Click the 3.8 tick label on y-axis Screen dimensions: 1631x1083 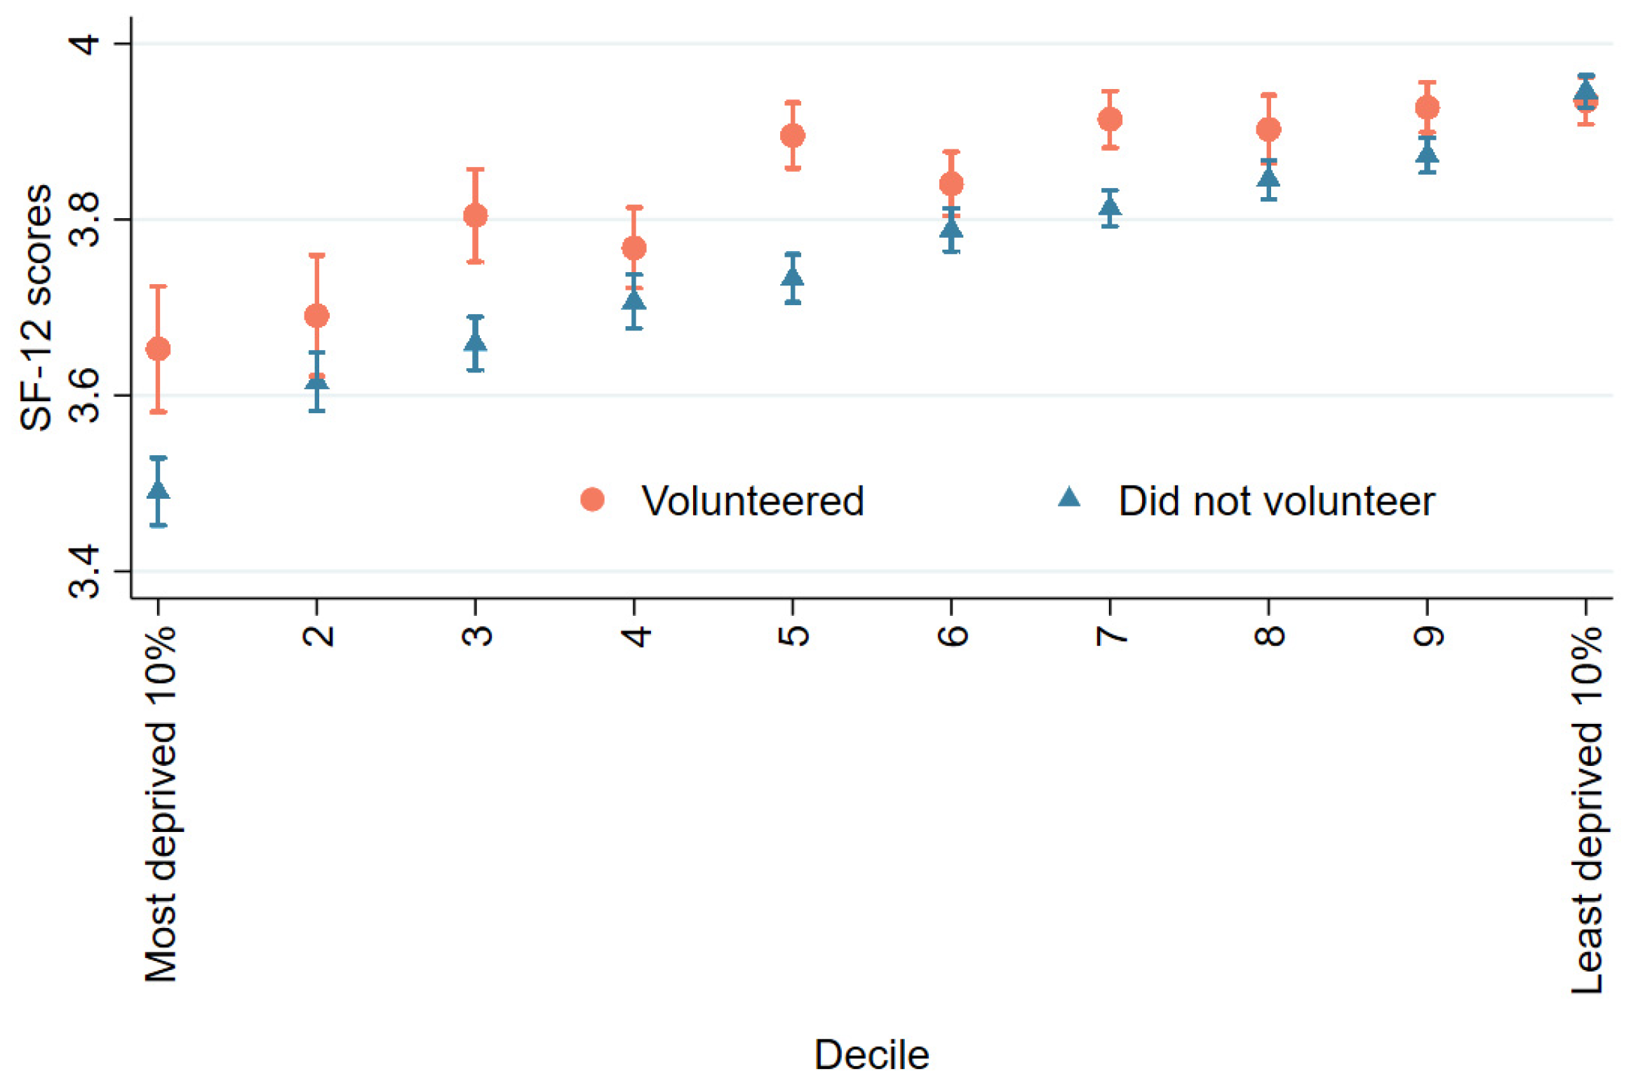tap(86, 220)
